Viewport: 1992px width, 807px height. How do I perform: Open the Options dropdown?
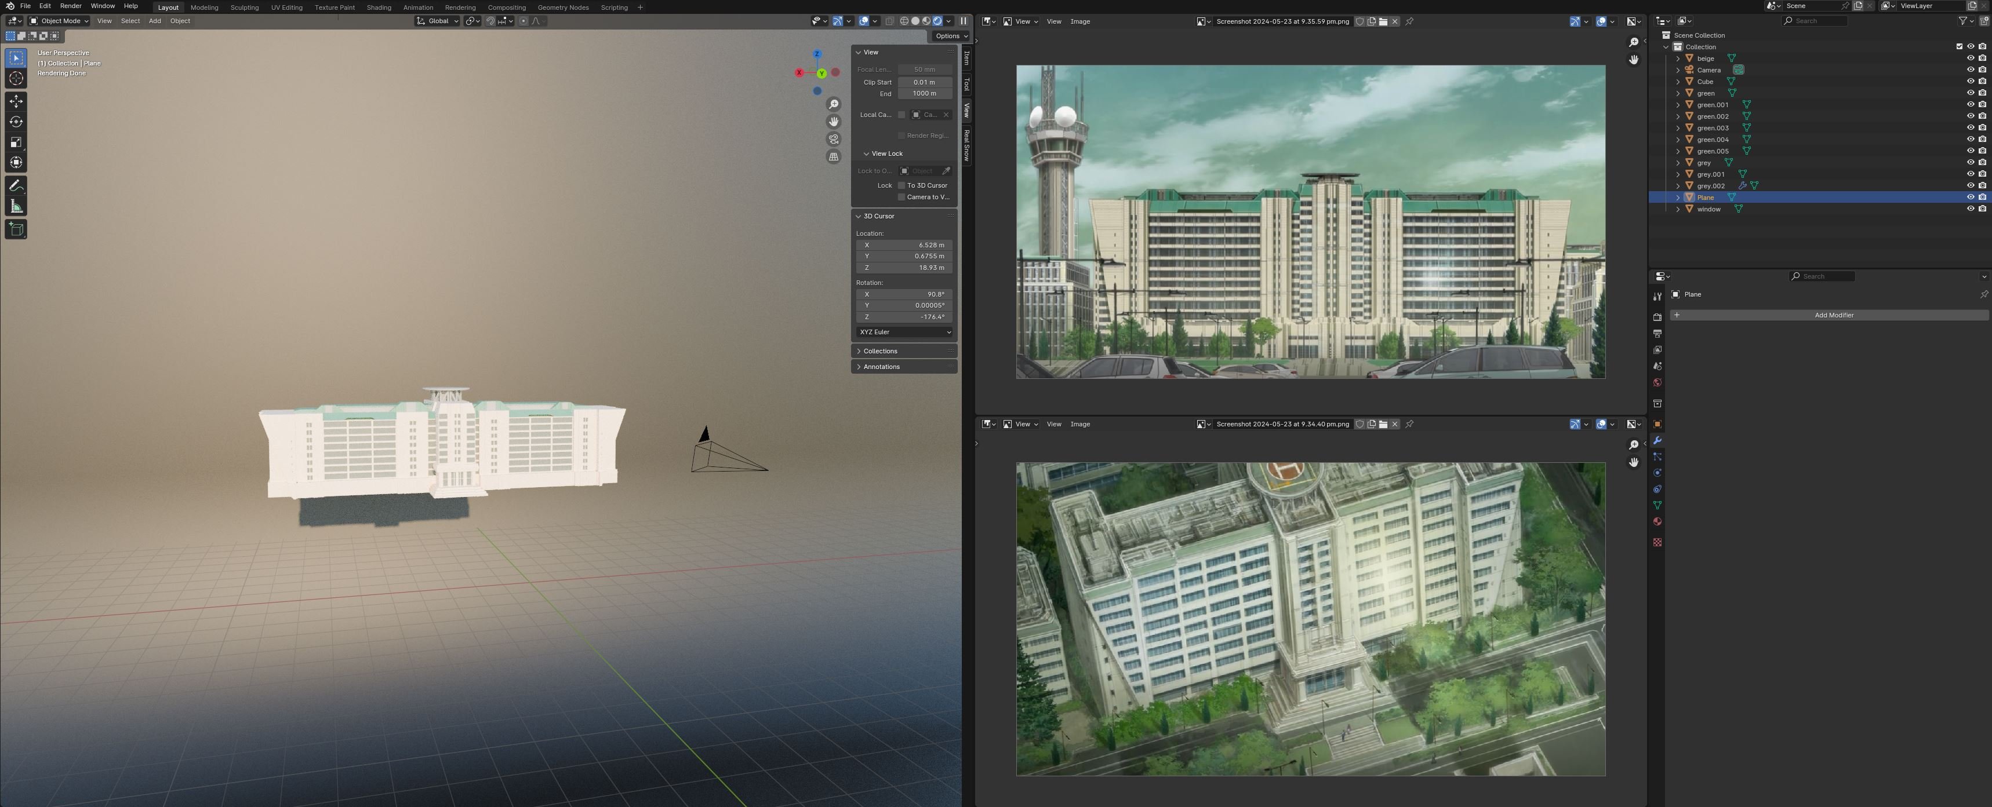[x=951, y=35]
